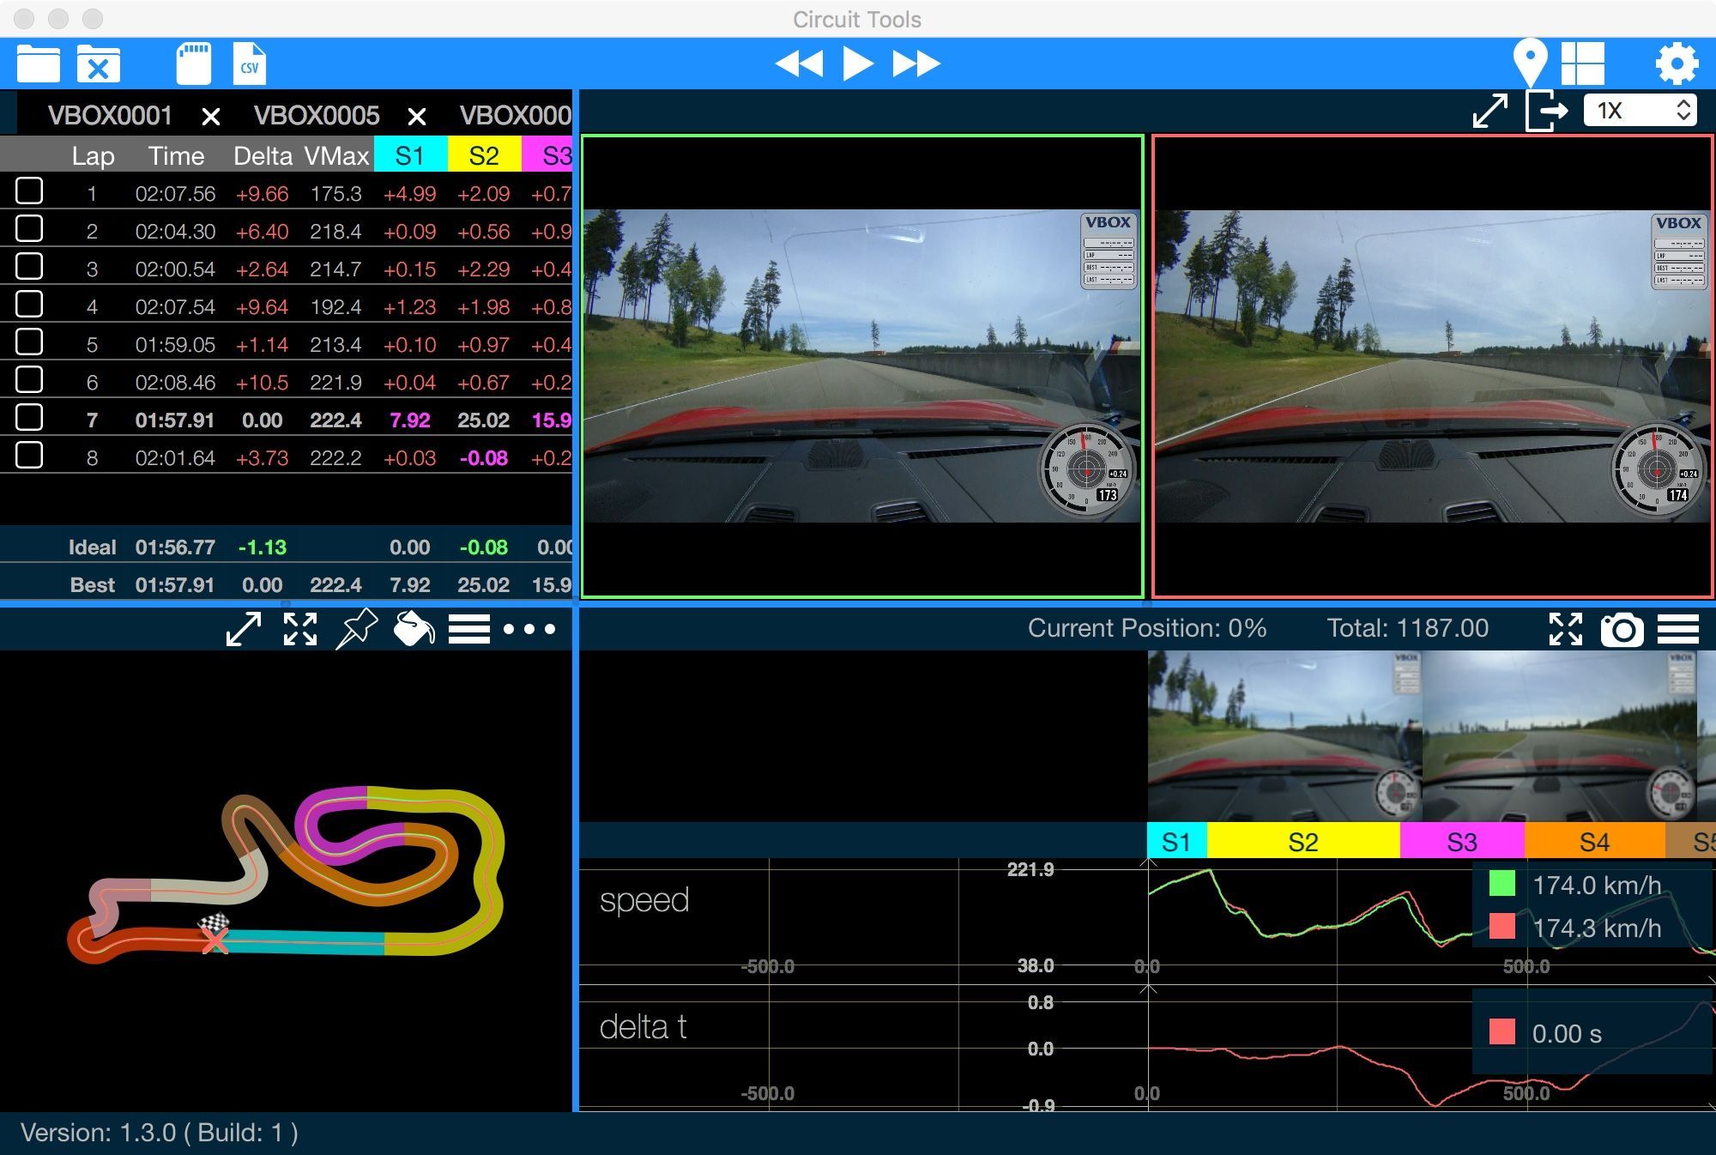Open the folder load file icon
Screen dimensions: 1716x1155
[x=38, y=63]
